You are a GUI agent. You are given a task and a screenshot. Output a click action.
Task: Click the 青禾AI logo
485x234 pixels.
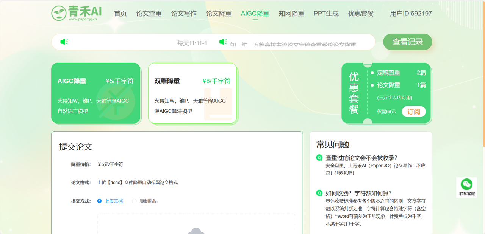click(x=77, y=13)
